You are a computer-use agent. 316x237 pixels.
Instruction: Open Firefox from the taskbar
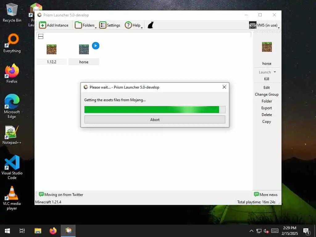(x=53, y=231)
